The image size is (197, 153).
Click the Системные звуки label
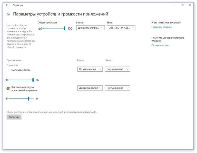pyautogui.click(x=21, y=70)
